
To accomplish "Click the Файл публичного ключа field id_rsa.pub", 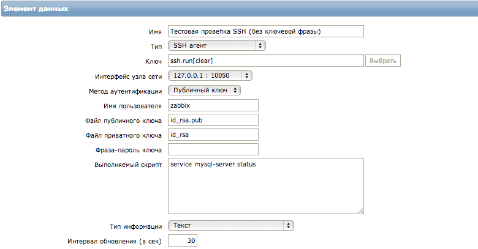I will (213, 120).
